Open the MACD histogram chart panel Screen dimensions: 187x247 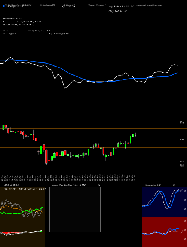click(x=22, y=232)
